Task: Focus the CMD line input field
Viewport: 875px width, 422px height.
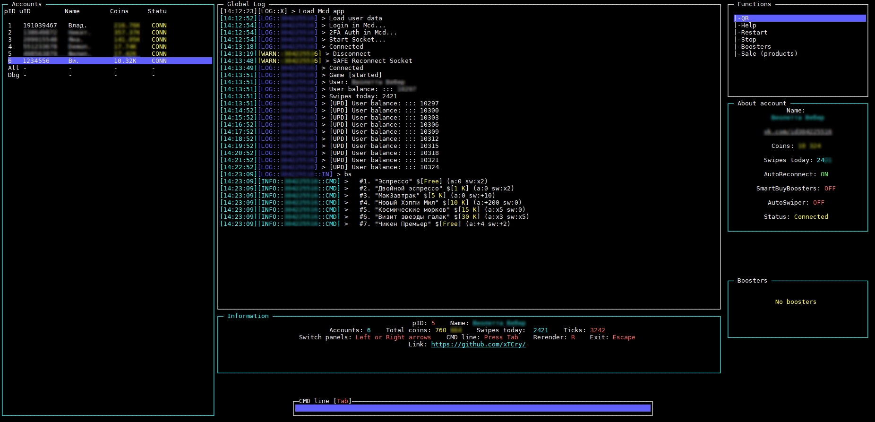Action: pos(472,408)
